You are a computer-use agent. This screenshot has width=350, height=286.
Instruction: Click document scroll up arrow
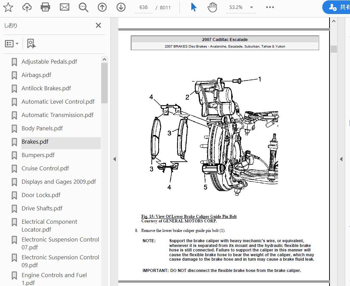(334, 21)
